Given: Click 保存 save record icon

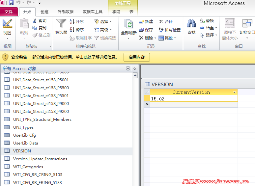Looking at the screenshot, I should (x=141, y=30).
